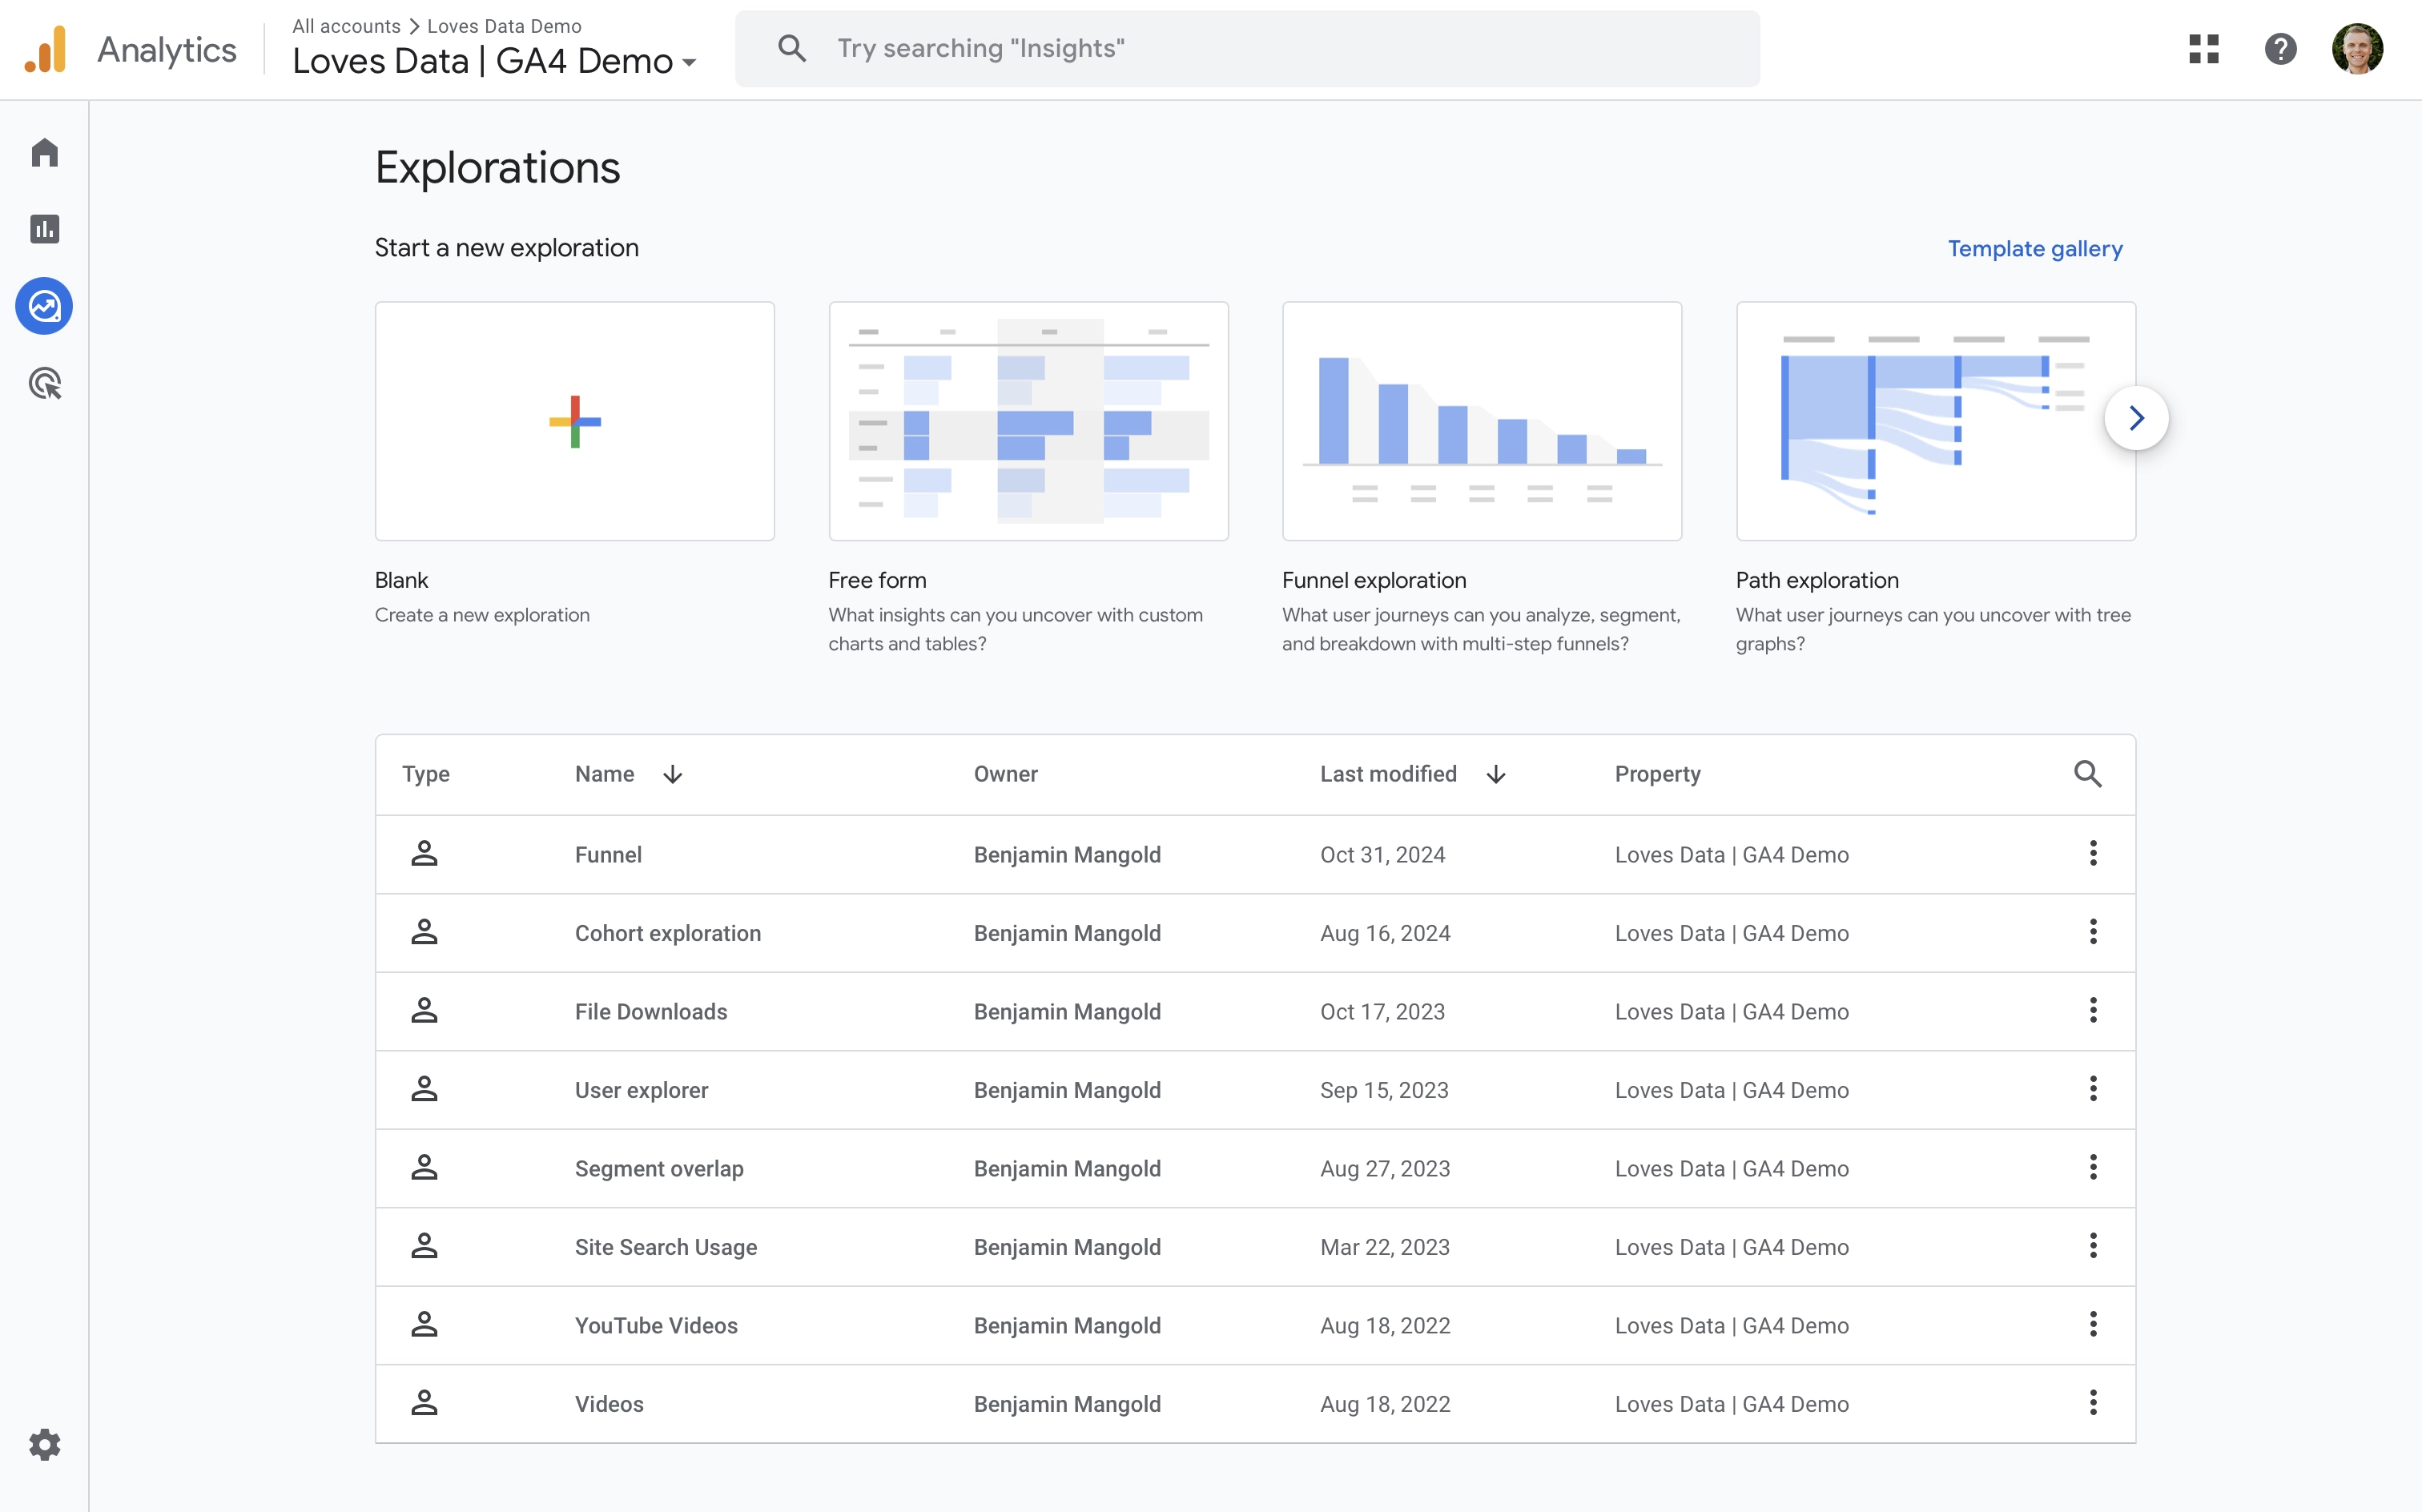Image resolution: width=2422 pixels, height=1512 pixels.
Task: Select the Path exploration template thumbnail
Action: [1935, 421]
